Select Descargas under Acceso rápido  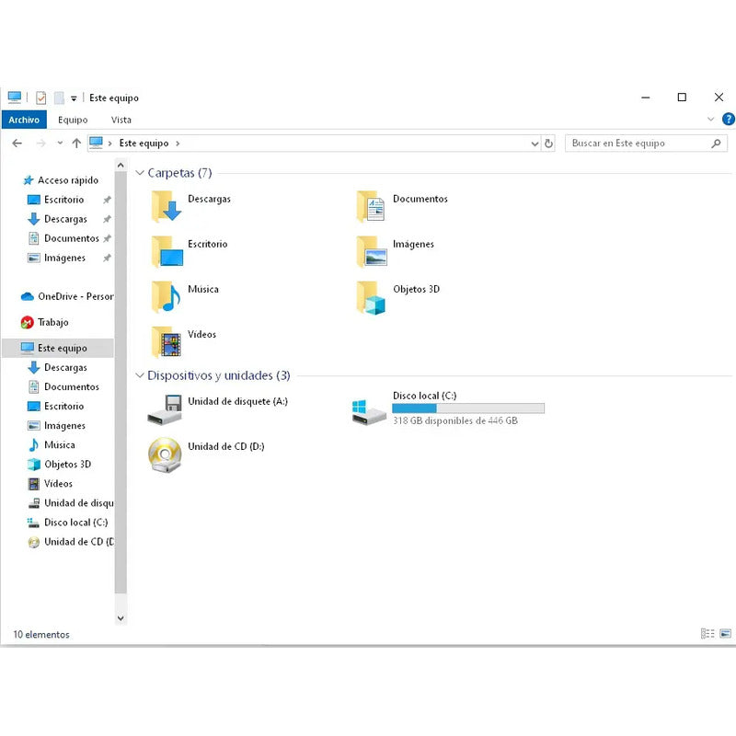65,219
